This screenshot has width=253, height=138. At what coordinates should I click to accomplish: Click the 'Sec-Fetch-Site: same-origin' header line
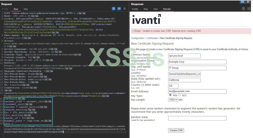click(28, 79)
